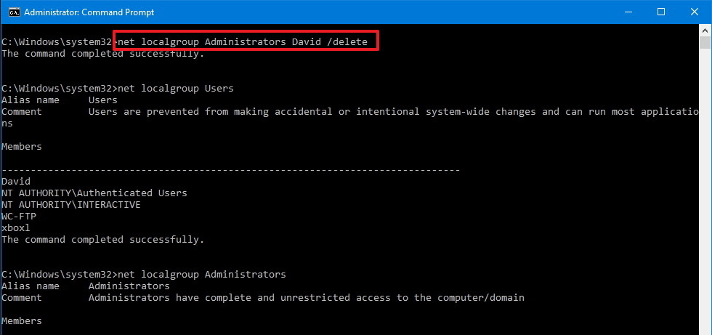Close the Administrator Command Prompt window
The width and height of the screenshot is (712, 335).
(695, 12)
